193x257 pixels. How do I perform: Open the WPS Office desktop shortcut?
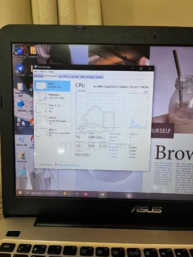(x=20, y=51)
